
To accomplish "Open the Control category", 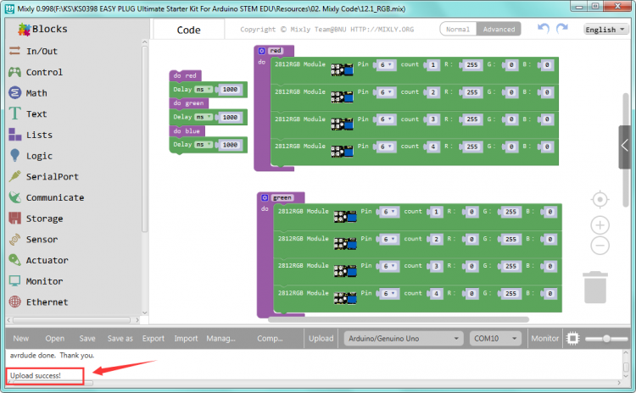I will click(x=44, y=73).
